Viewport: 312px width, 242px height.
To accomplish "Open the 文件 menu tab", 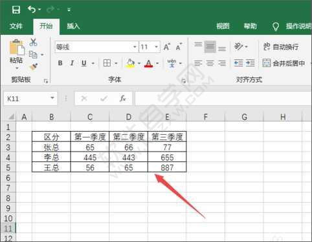I will 16,26.
